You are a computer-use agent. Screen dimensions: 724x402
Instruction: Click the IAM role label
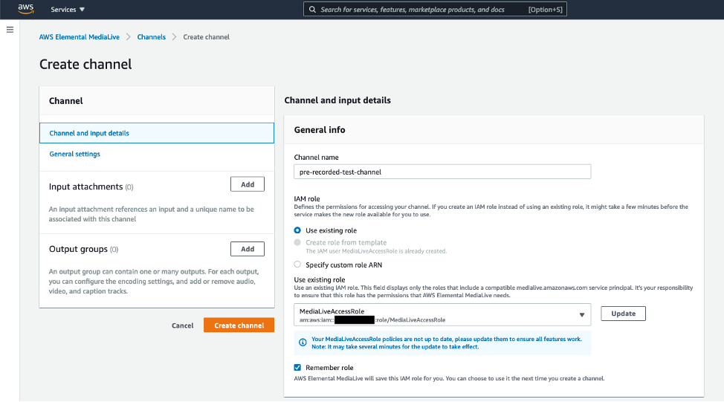(307, 199)
